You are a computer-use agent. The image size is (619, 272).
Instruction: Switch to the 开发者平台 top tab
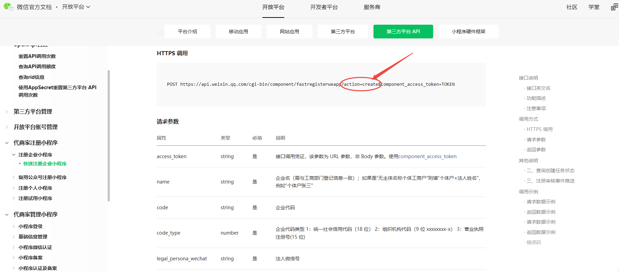(324, 7)
